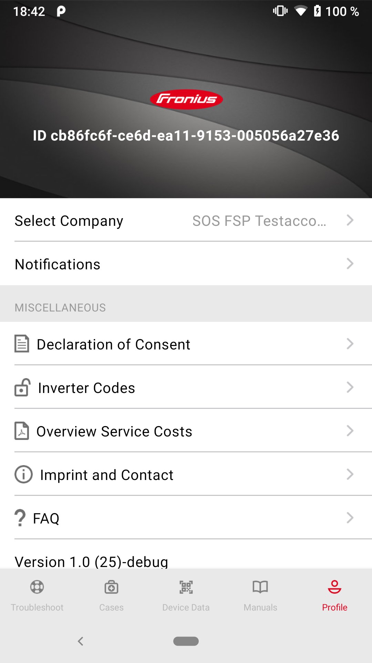Tap the Inverter Codes padlock icon
This screenshot has width=372, height=663.
pyautogui.click(x=22, y=387)
